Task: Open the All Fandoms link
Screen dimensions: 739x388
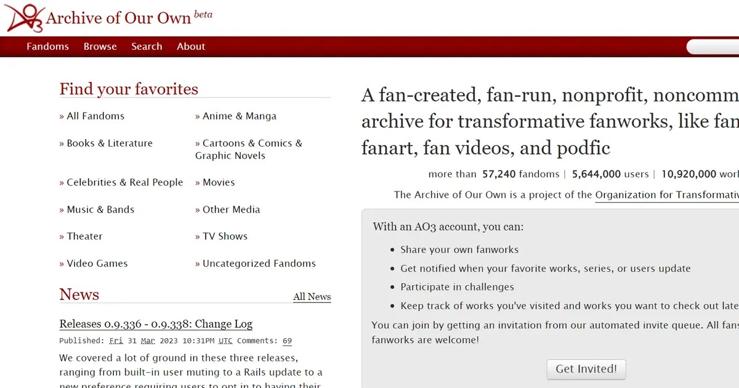Action: click(95, 116)
